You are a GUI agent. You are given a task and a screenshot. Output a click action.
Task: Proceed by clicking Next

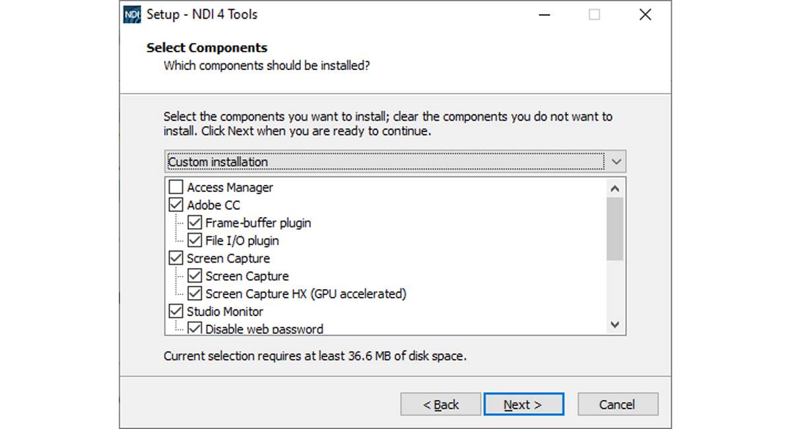pyautogui.click(x=523, y=405)
